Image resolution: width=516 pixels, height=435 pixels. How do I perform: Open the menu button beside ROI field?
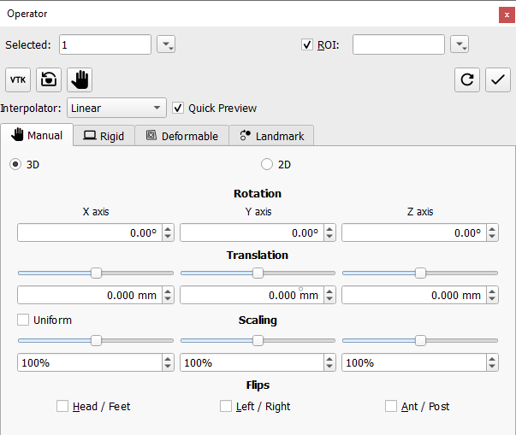tap(460, 44)
